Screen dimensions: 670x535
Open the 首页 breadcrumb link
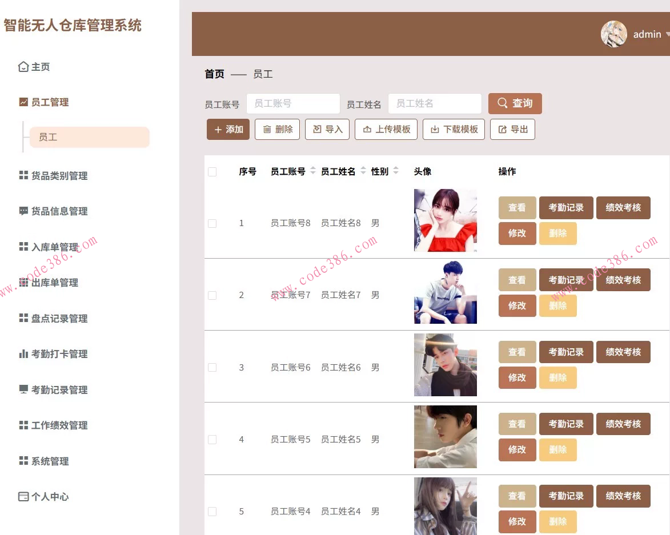tap(214, 74)
